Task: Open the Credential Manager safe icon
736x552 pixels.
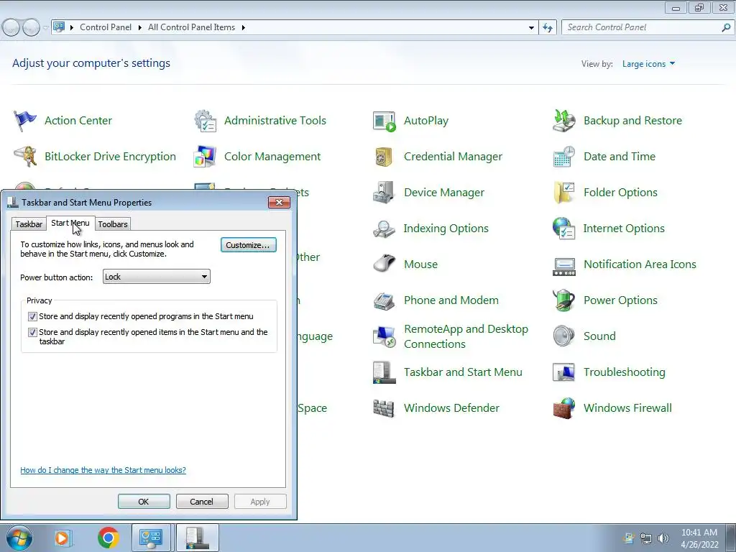Action: coord(384,156)
